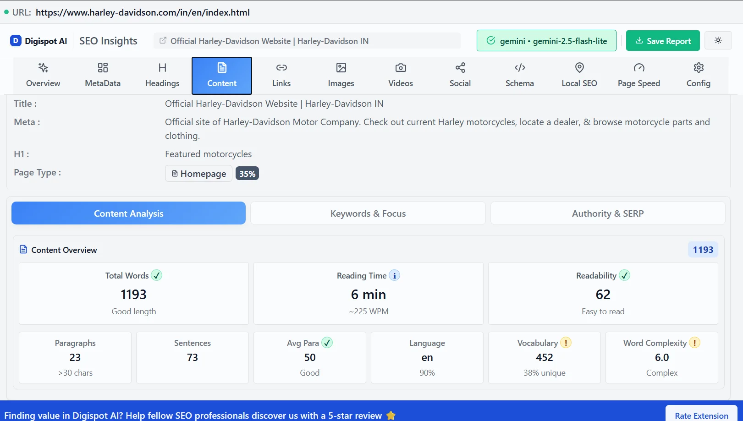Click the Word Complexity value 6.0
The image size is (743, 421).
pyautogui.click(x=662, y=357)
